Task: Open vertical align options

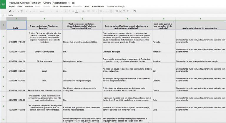Action: (106, 11)
